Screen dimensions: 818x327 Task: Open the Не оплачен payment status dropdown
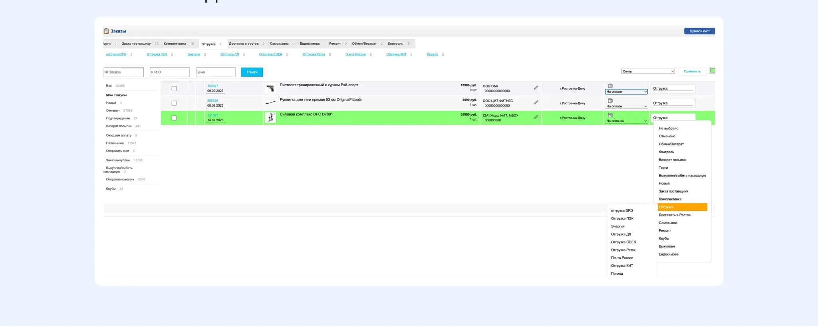click(626, 121)
